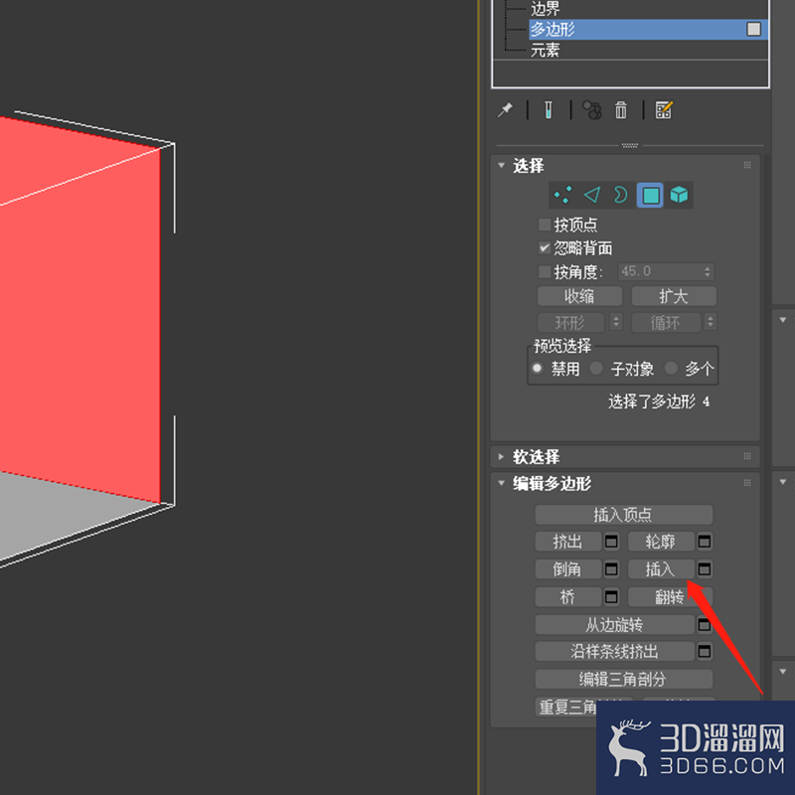Click the 翻转 button
This screenshot has height=795, width=795.
point(670,597)
